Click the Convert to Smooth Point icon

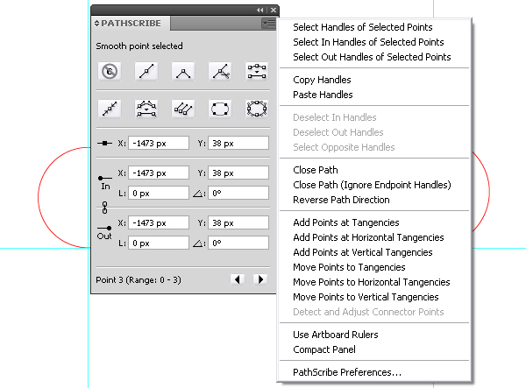[146, 71]
